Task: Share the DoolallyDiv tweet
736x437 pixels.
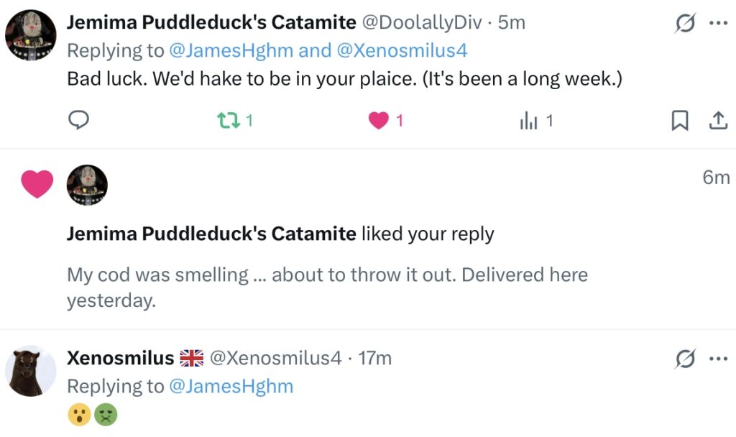Action: 718,121
